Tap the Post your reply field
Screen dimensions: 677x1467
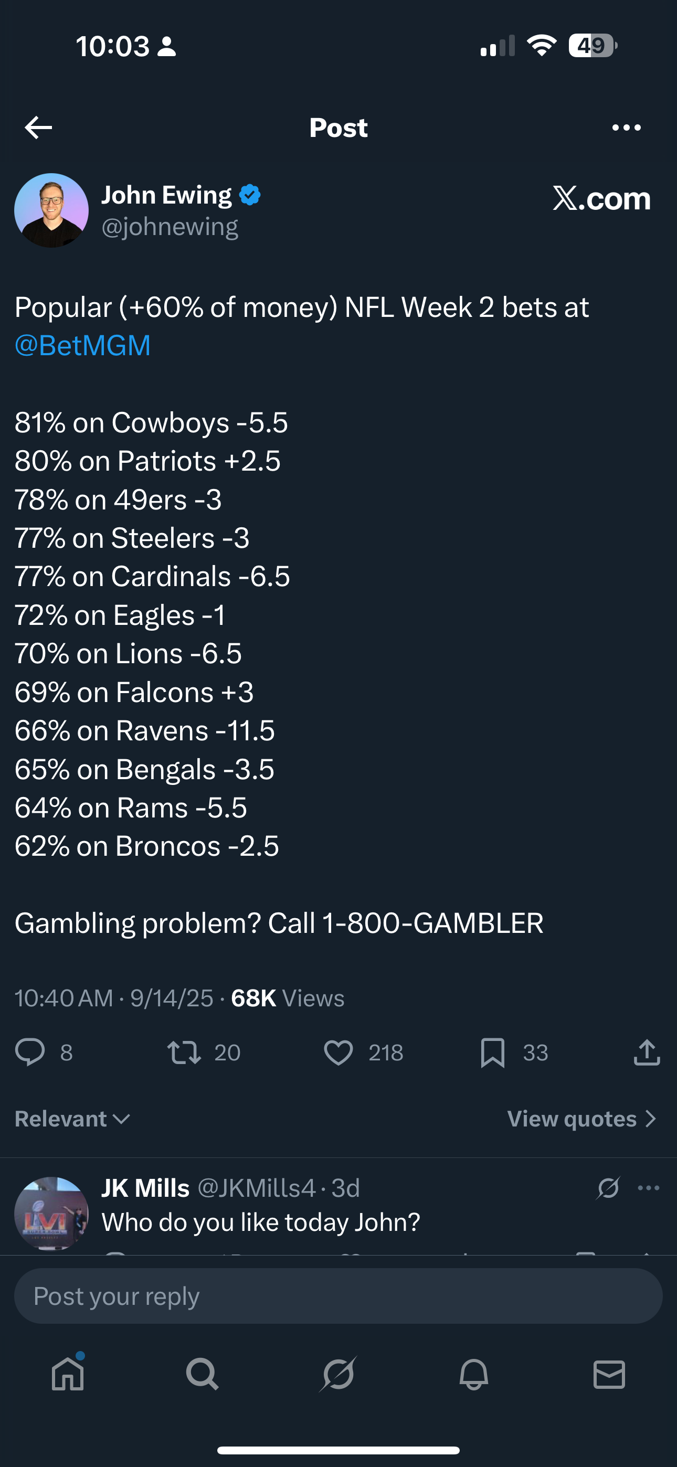pyautogui.click(x=338, y=1296)
